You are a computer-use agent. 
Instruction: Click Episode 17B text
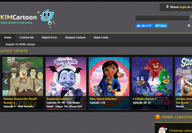[97, 103]
